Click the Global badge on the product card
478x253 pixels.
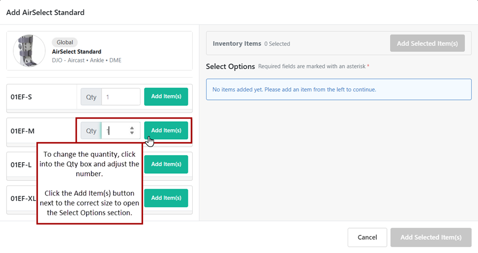point(64,43)
